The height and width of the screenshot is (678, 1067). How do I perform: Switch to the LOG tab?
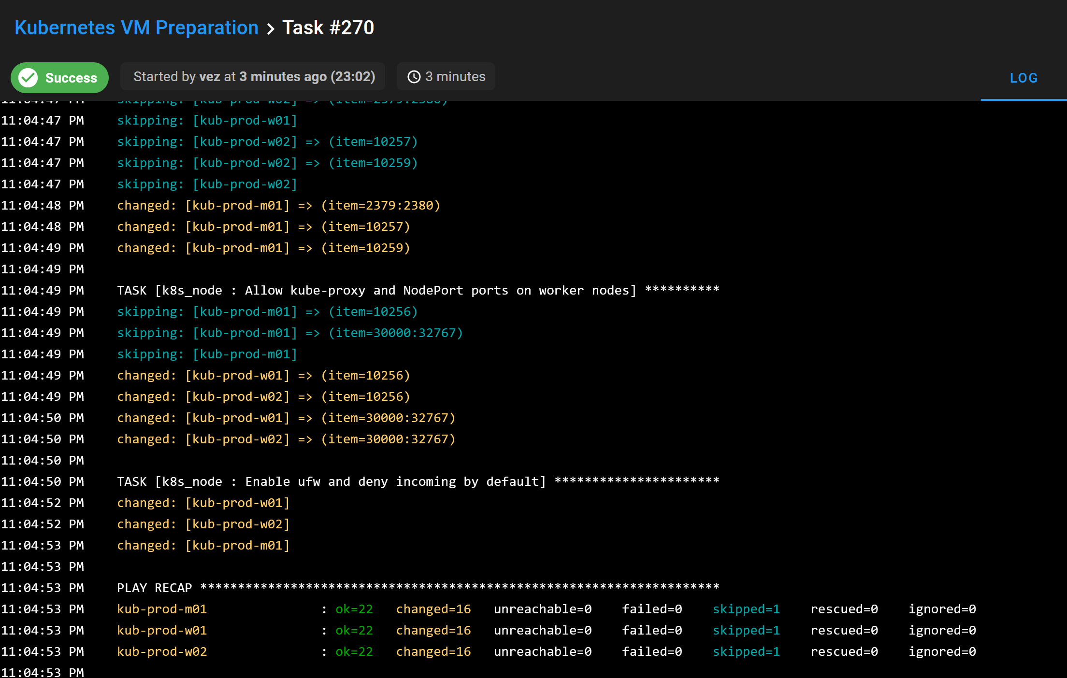[x=1024, y=78]
